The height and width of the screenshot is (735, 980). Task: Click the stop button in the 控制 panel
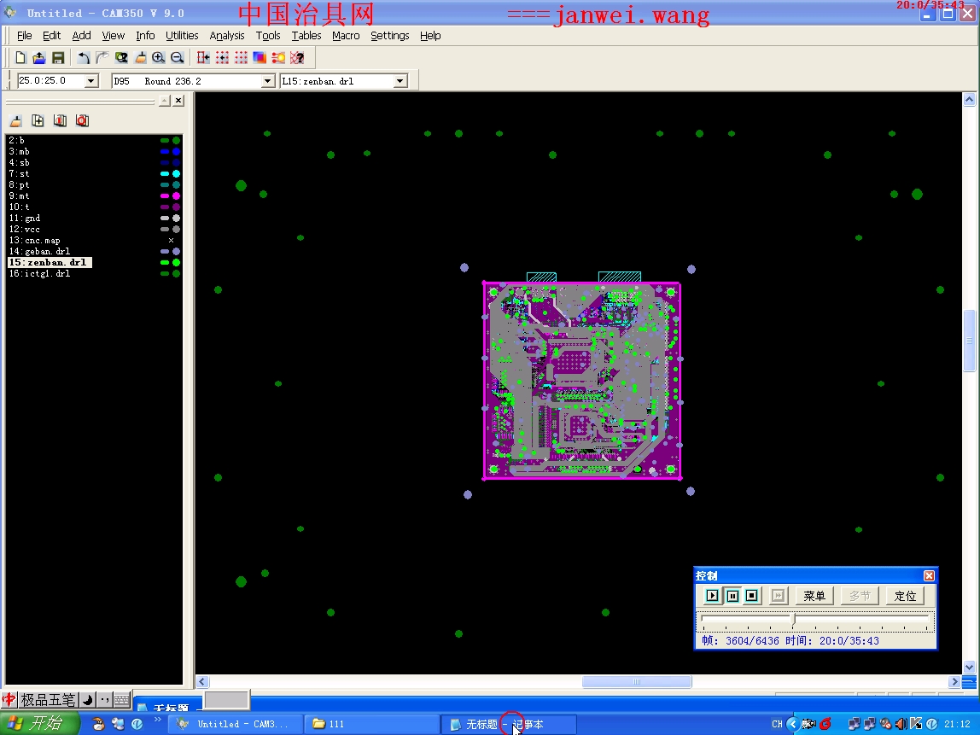coord(752,596)
